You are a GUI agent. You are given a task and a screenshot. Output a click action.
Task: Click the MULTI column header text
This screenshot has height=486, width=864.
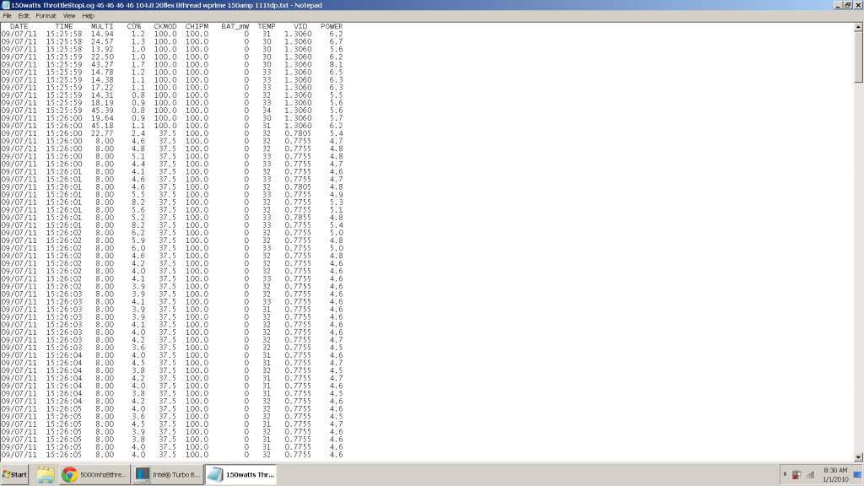(x=102, y=26)
